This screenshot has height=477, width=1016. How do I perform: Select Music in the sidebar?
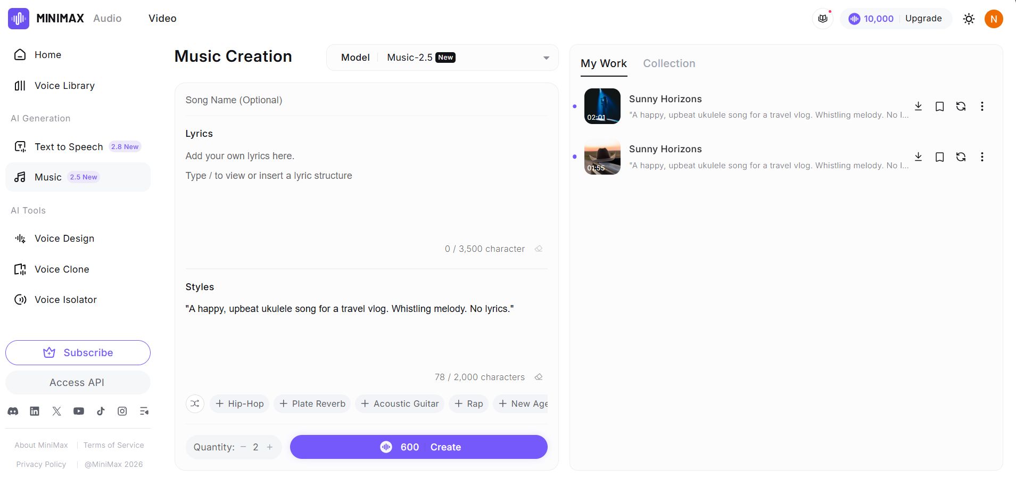tap(78, 177)
